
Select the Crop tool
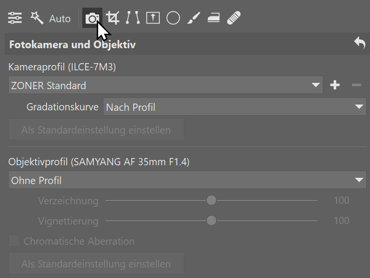coord(113,18)
